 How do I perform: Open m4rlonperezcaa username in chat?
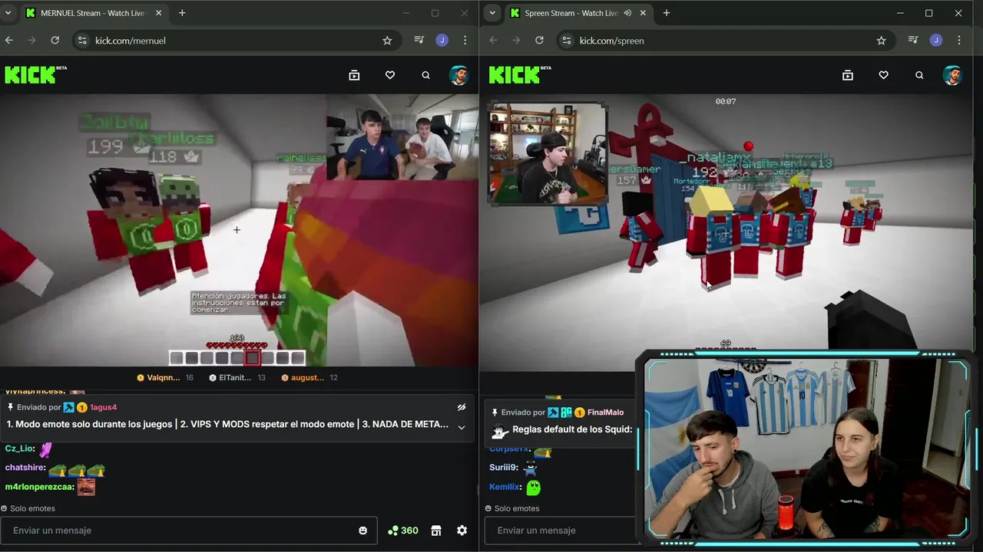tap(38, 487)
